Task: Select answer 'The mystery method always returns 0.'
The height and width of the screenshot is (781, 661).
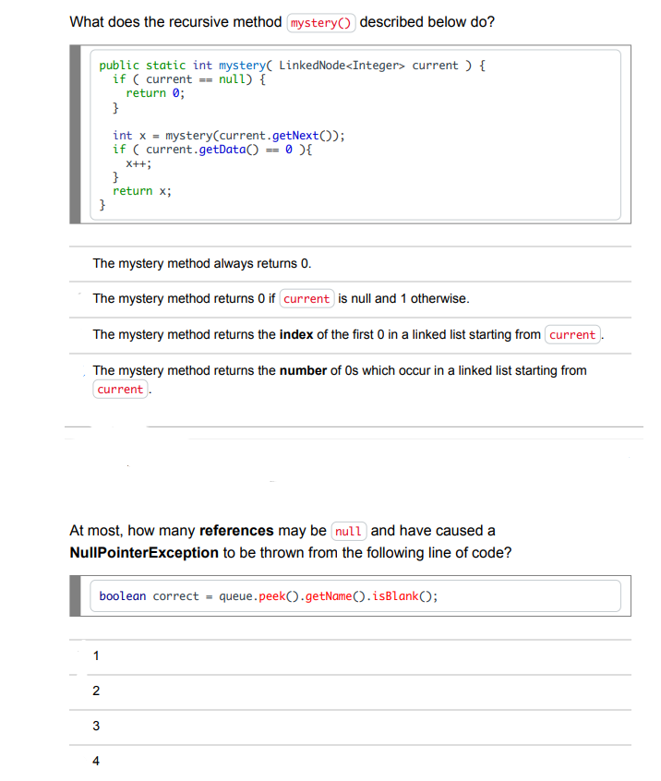Action: point(350,263)
